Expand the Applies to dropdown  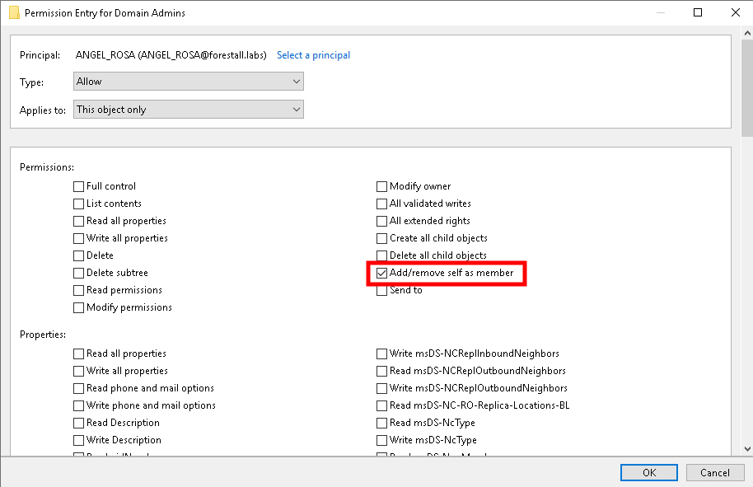[189, 110]
